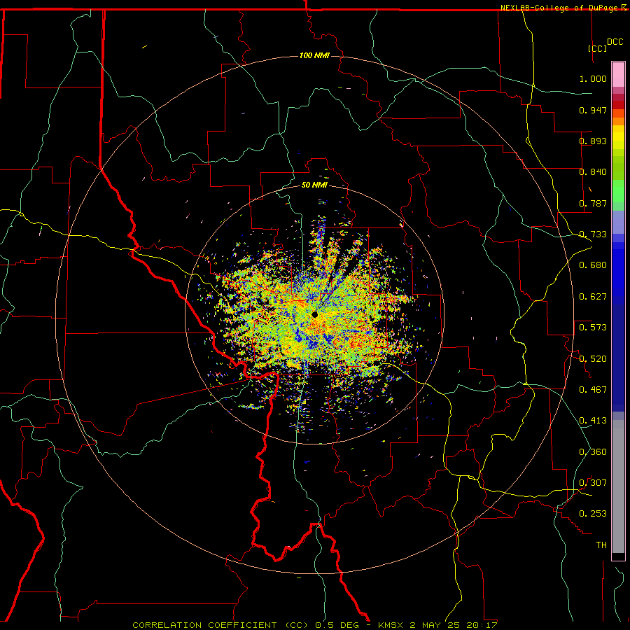Click the 50 NMI range ring label
The height and width of the screenshot is (630, 630).
click(314, 185)
